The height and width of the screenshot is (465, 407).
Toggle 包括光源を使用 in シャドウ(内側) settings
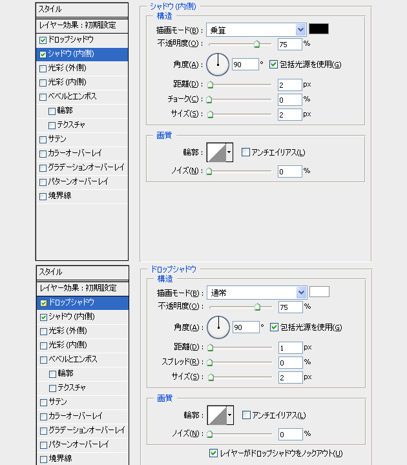[x=273, y=65]
